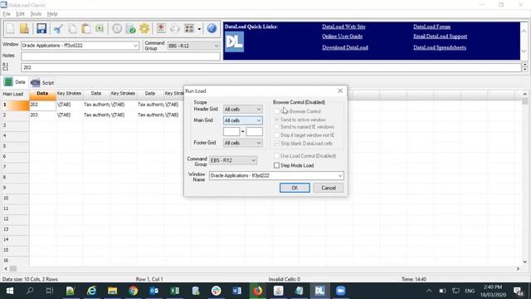Click the DataLoad DL logo image
This screenshot has height=299, width=531.
point(234,42)
